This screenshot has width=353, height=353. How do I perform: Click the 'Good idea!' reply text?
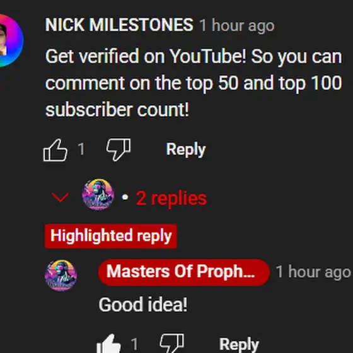pyautogui.click(x=143, y=304)
